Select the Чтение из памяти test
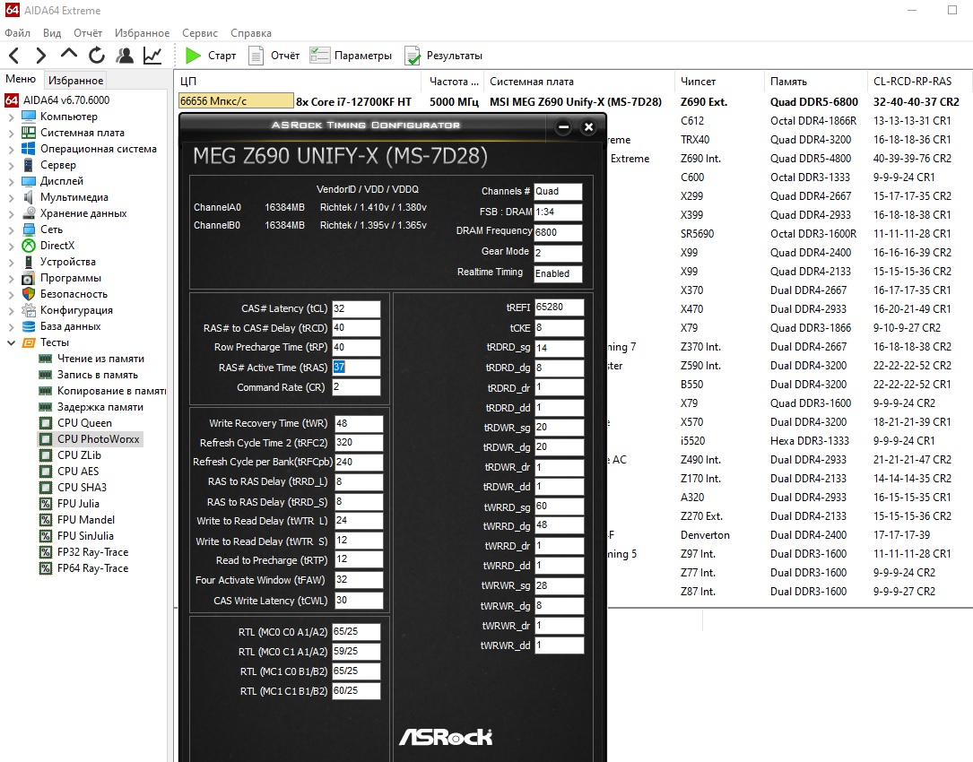973x762 pixels. click(x=100, y=359)
